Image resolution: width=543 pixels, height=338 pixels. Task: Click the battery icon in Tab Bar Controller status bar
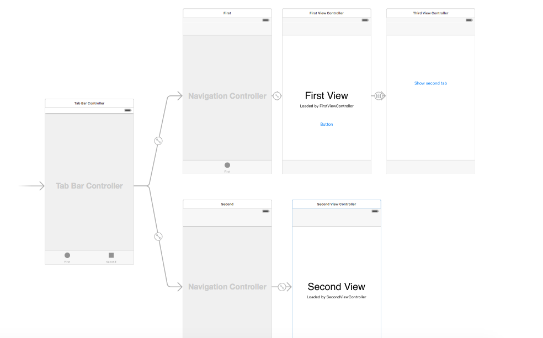(x=128, y=110)
